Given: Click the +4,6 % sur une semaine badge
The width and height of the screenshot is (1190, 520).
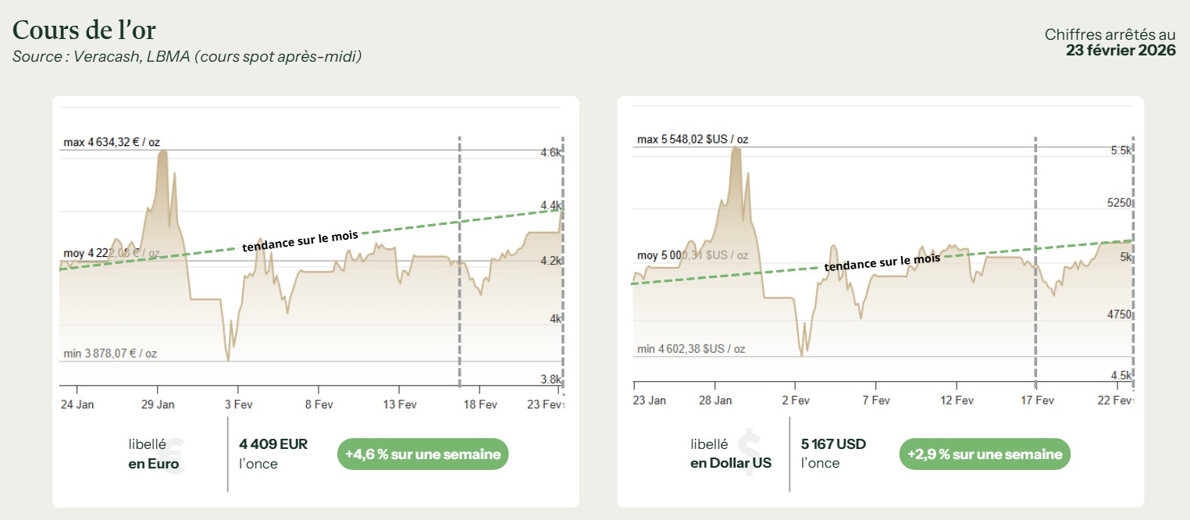Looking at the screenshot, I should [422, 454].
